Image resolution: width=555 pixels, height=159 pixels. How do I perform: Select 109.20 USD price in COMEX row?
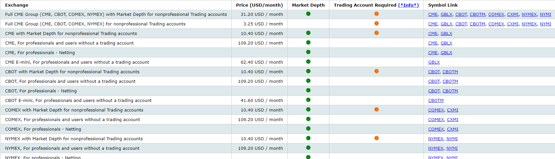260,120
